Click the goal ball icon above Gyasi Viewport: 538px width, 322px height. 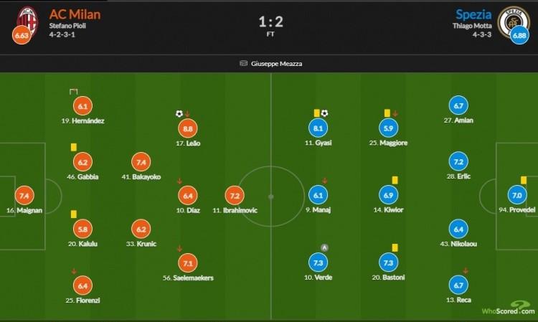point(324,113)
